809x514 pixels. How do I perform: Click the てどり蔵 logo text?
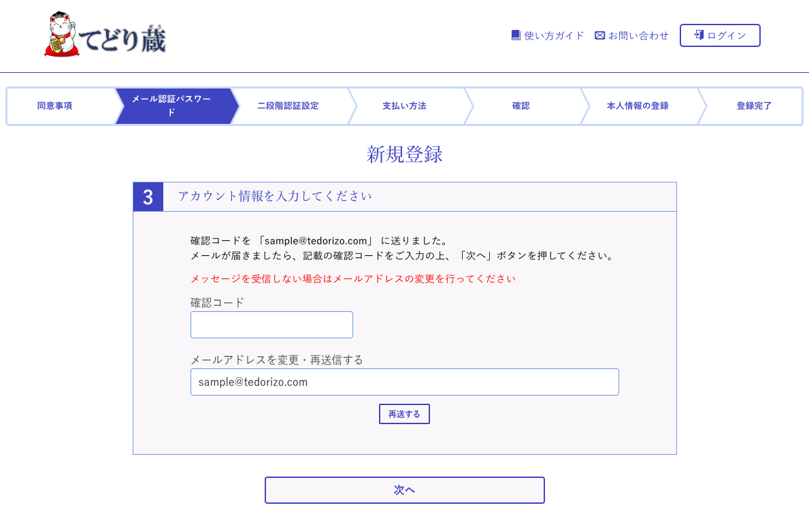pos(124,39)
